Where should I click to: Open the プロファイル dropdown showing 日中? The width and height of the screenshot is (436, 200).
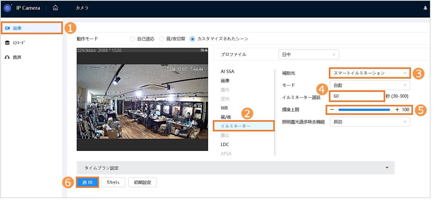[309, 54]
